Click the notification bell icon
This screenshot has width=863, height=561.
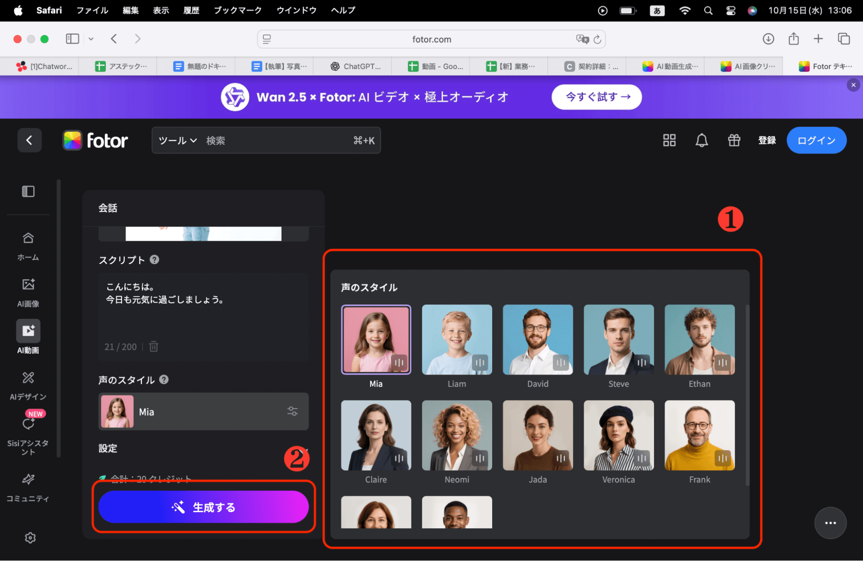[x=702, y=140]
